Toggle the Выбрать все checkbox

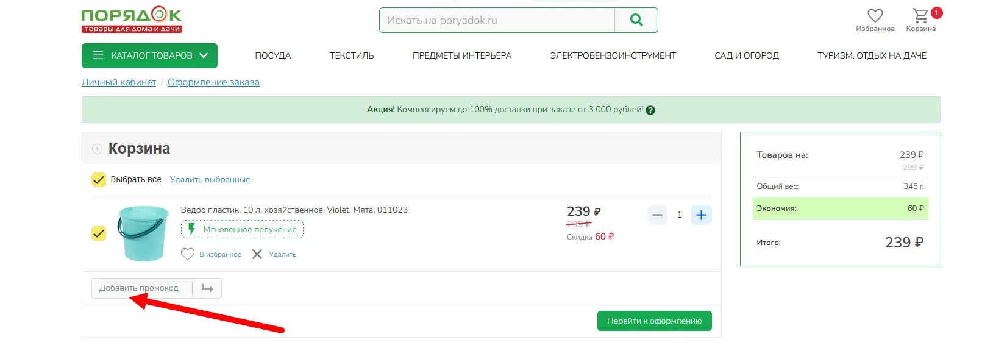[99, 180]
